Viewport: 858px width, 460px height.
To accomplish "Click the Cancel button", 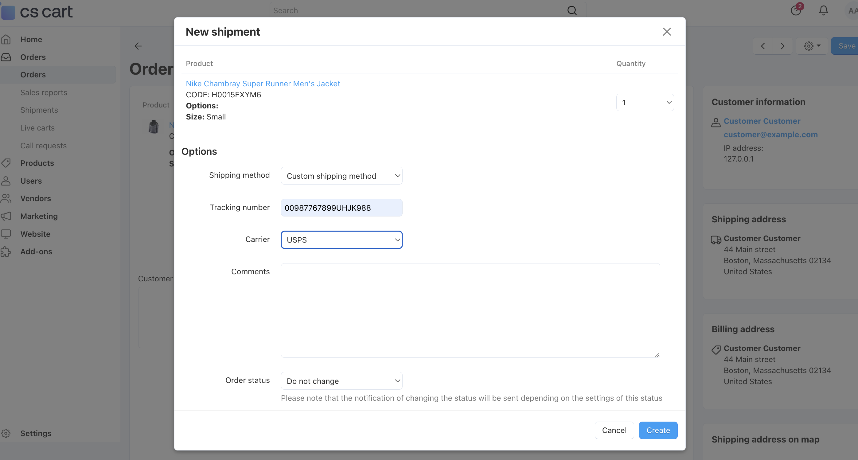I will tap(614, 430).
